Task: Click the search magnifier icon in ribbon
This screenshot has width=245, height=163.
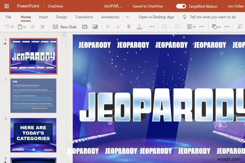Action: pos(239,27)
